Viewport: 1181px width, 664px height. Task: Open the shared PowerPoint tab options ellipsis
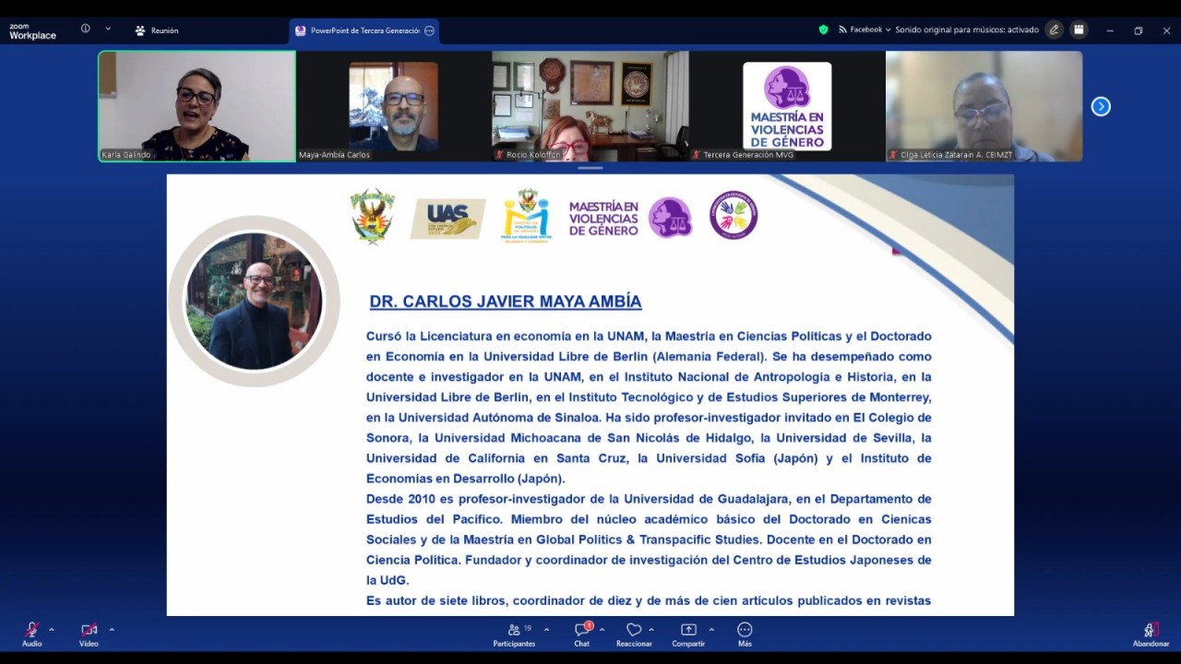[429, 30]
